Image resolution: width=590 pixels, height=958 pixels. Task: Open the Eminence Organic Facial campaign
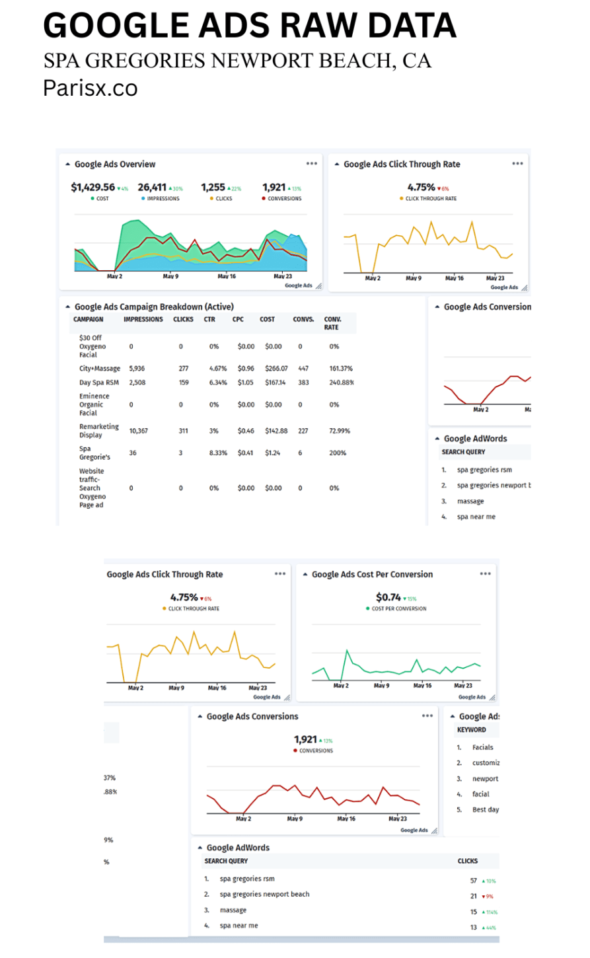click(x=94, y=404)
